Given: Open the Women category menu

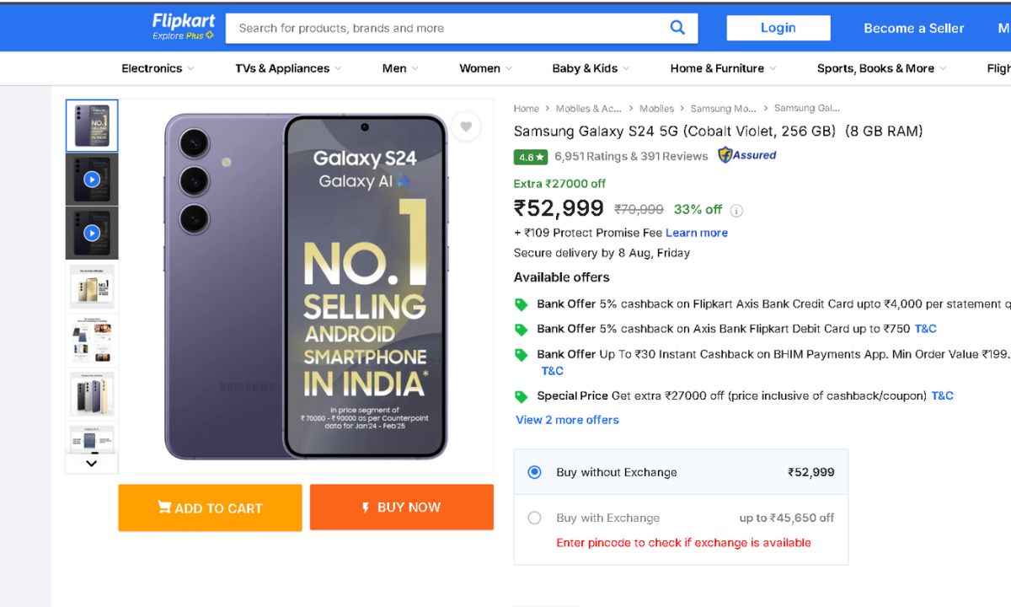Looking at the screenshot, I should 485,68.
